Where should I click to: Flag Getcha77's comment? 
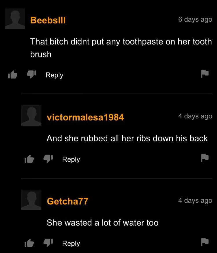pos(205,242)
